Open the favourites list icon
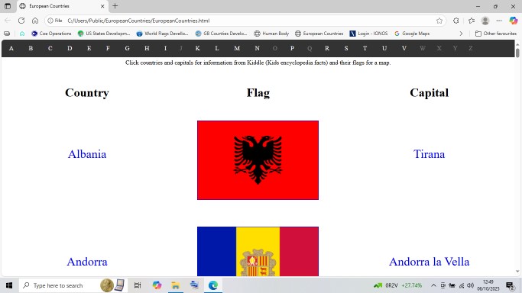This screenshot has width=522, height=293. click(472, 21)
